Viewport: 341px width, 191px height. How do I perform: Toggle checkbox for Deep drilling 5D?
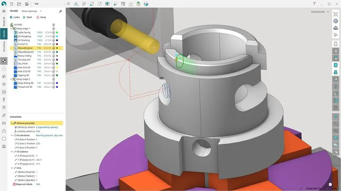tap(54, 83)
